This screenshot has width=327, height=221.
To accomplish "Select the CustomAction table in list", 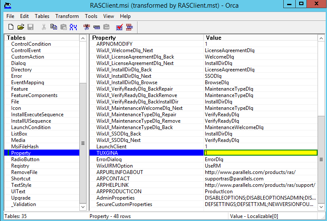I will click(27, 57).
